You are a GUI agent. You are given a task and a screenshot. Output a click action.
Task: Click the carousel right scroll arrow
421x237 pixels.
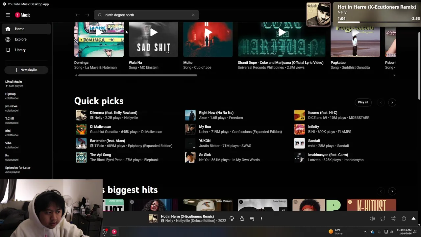[x=394, y=75]
